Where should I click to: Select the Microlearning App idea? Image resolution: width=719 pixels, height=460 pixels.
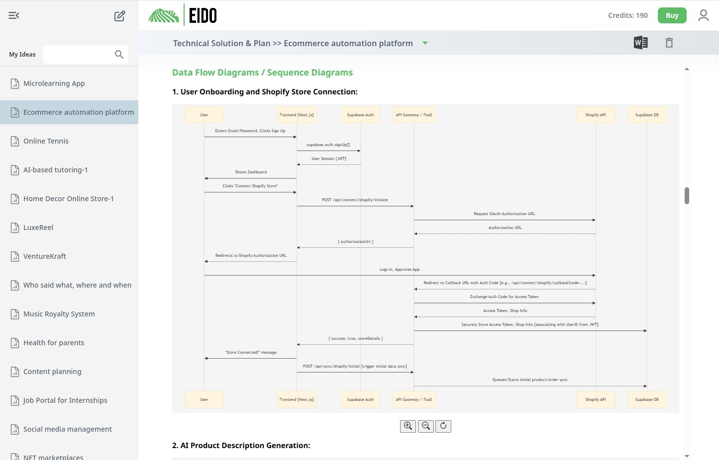(x=54, y=83)
